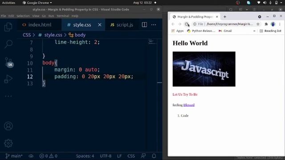This screenshot has width=285, height=160.
Task: Bookmark this page with the star icon
Action: (258, 24)
